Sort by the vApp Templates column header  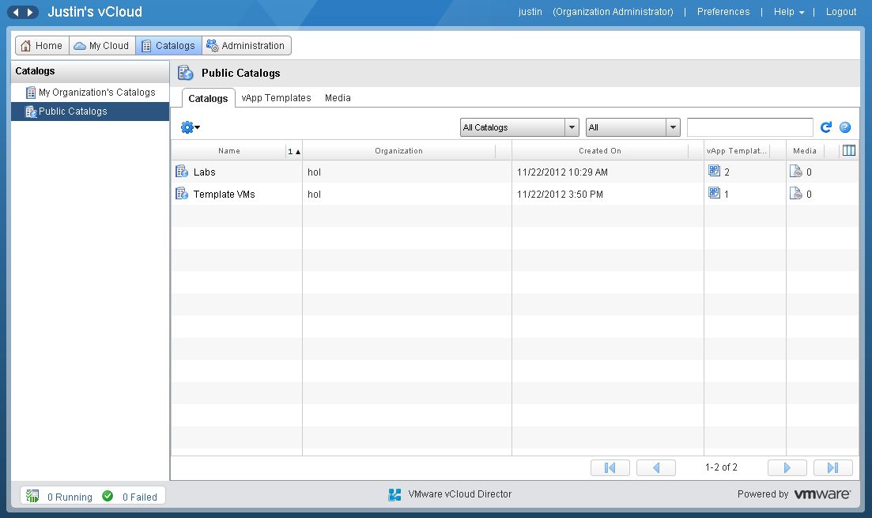736,151
